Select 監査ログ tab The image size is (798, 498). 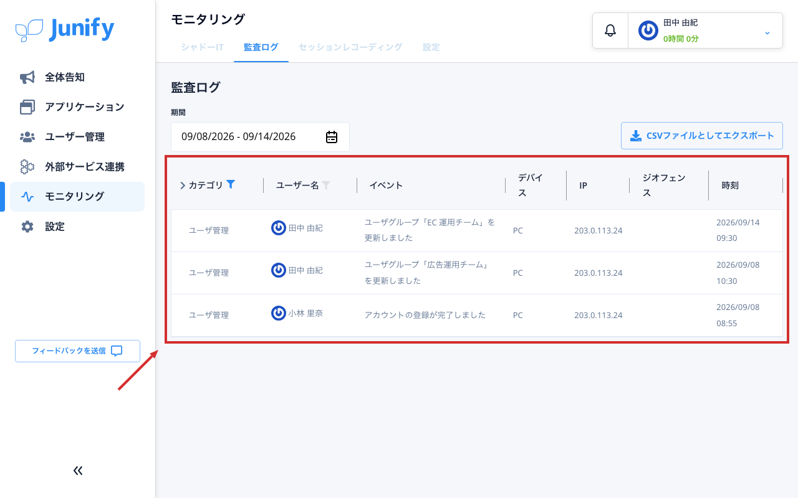tap(261, 47)
